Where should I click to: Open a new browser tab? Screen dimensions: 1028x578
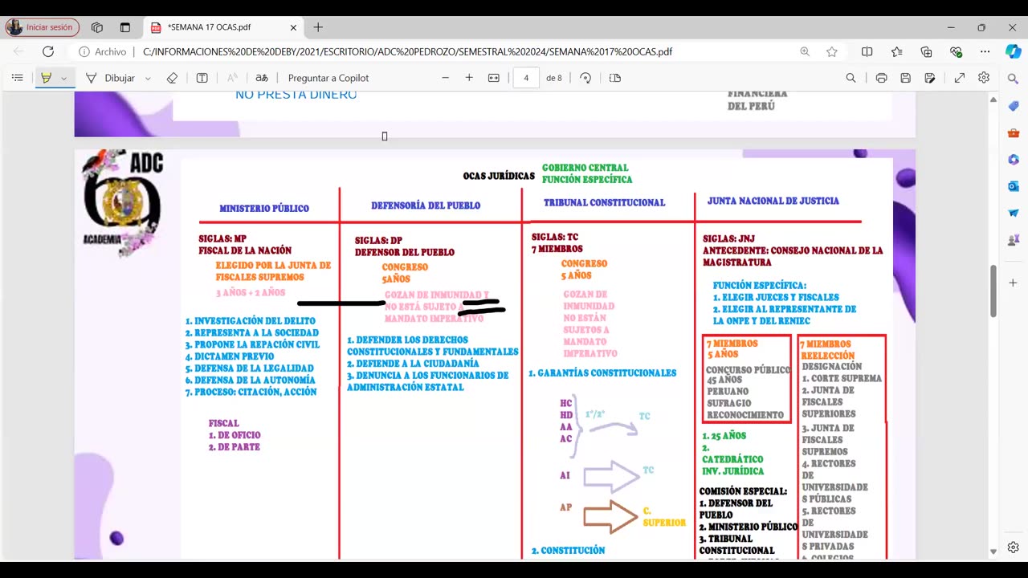pyautogui.click(x=318, y=27)
